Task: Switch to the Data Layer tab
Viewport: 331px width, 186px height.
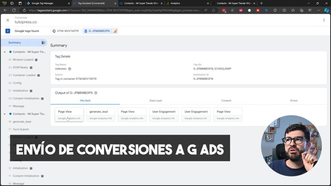Action: point(156,101)
